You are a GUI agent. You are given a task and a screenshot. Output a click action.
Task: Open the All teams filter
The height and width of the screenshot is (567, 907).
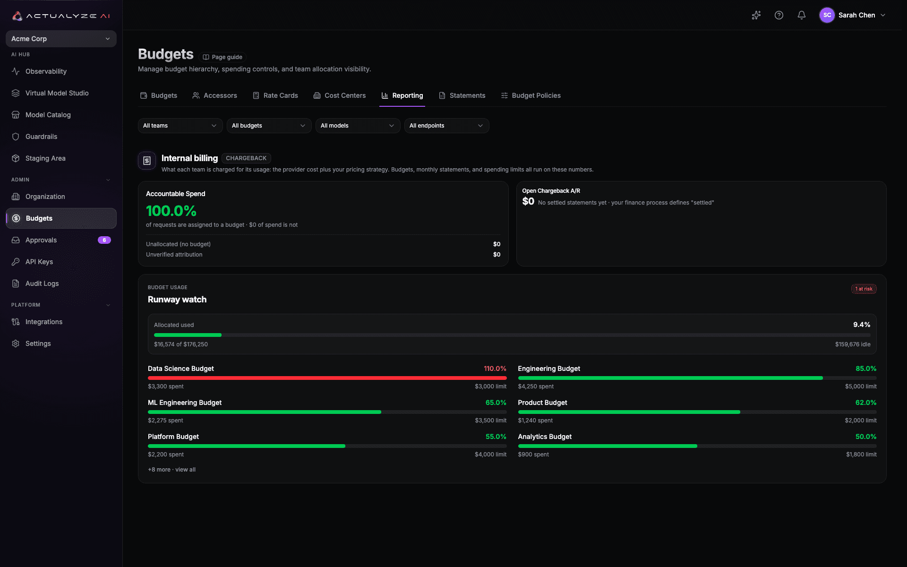point(180,126)
